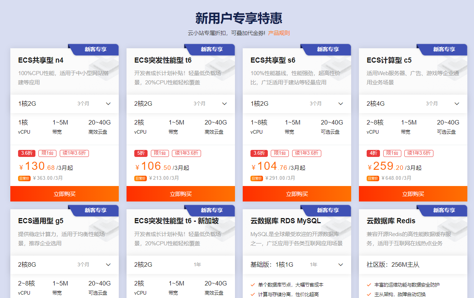
Task: Expand the 2核2G dropdown under the ¥106.50 t6 card
Action: point(181,104)
